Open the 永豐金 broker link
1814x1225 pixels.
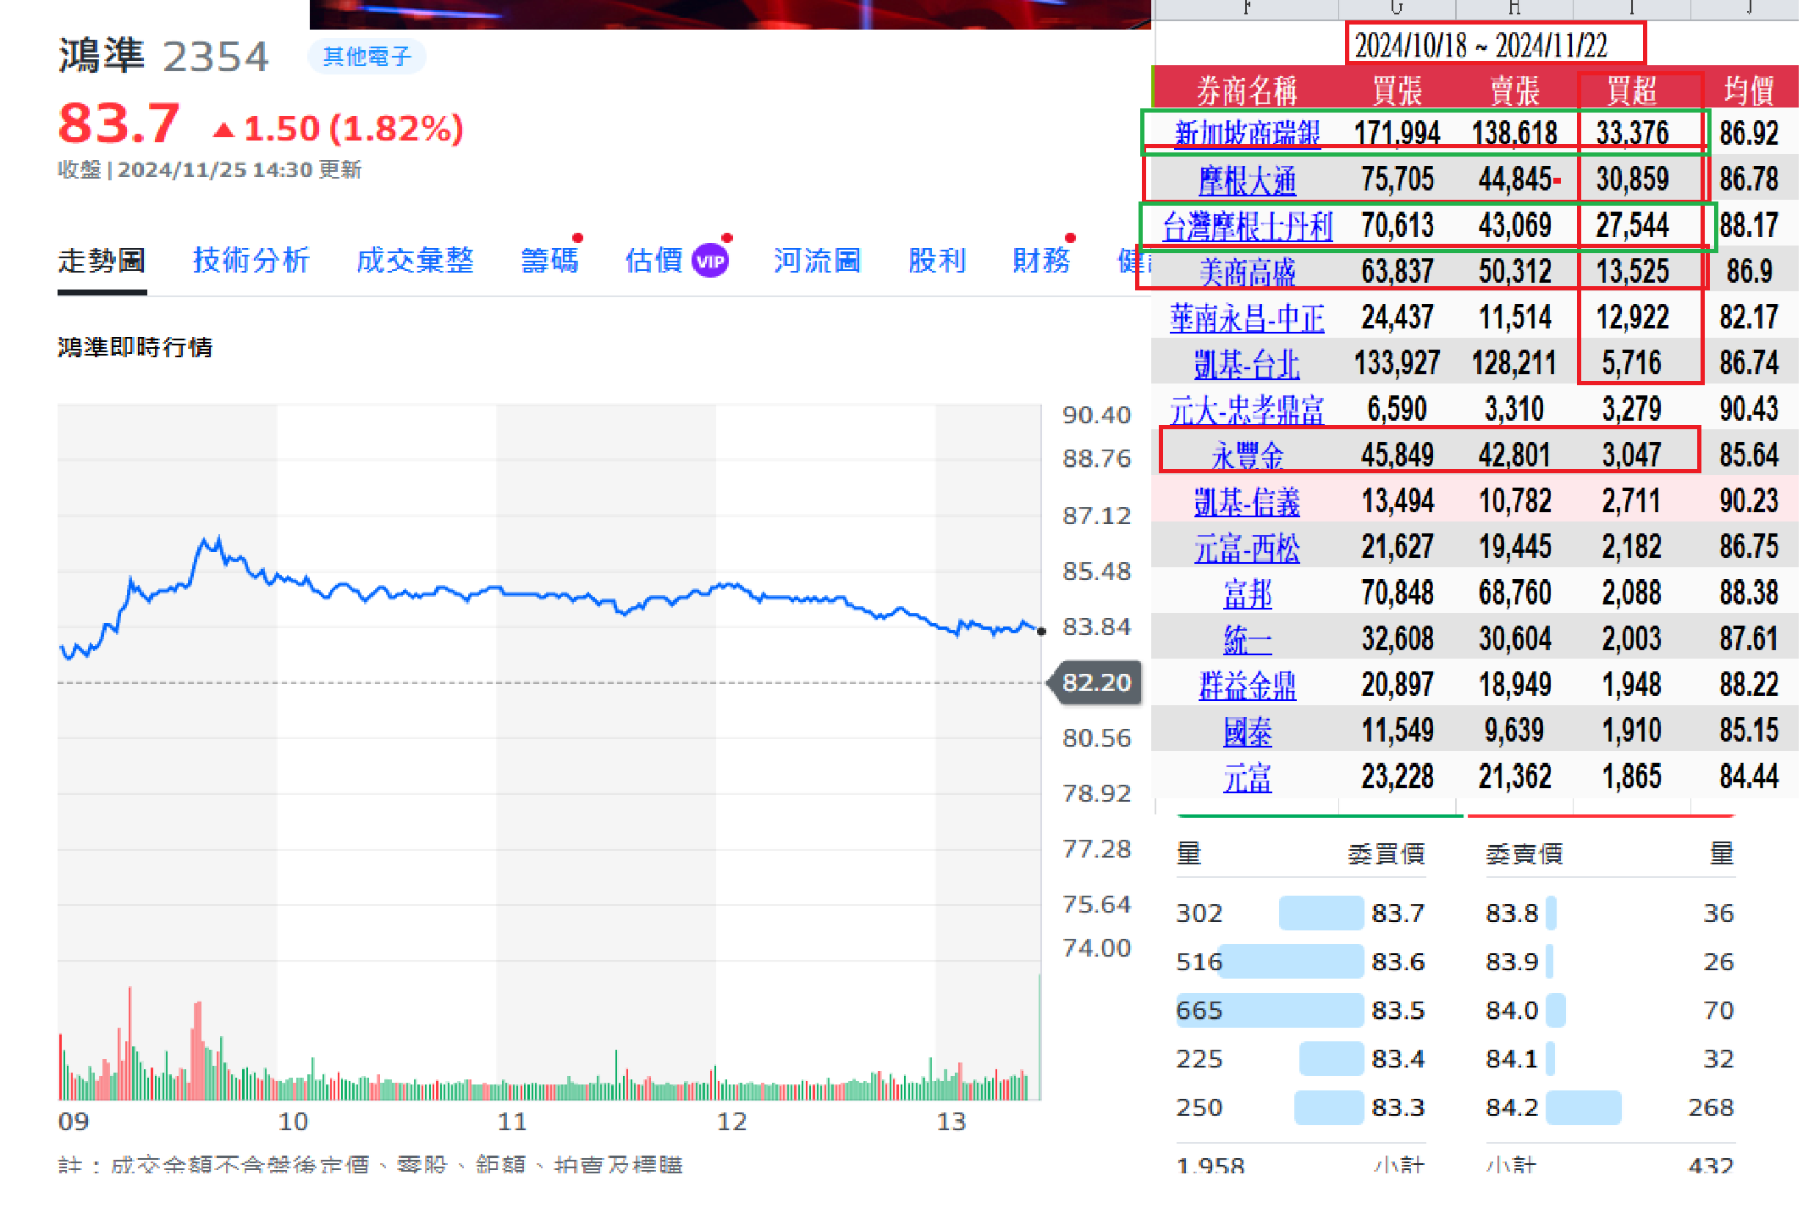(1247, 455)
